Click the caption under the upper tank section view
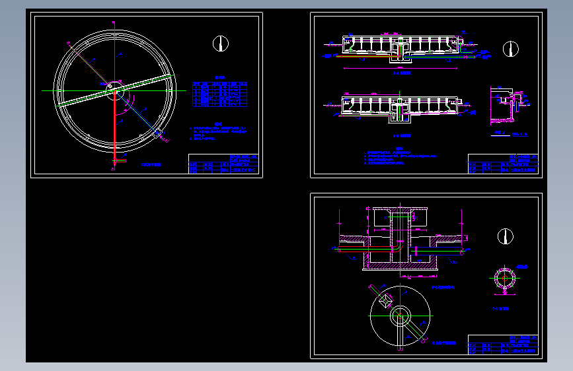 [x=402, y=73]
